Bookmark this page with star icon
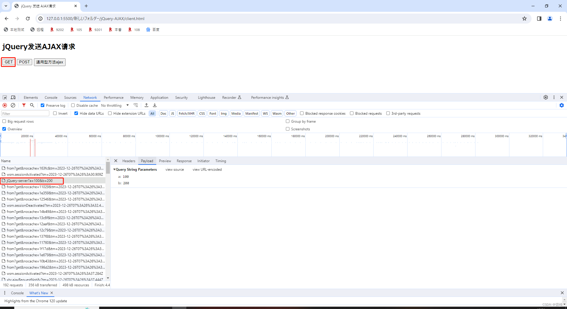Screen dimensions: 567x309 pyautogui.click(x=524, y=19)
